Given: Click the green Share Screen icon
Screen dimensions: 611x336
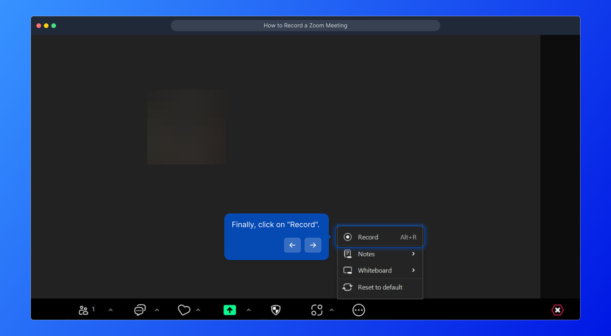Looking at the screenshot, I should click(x=230, y=310).
